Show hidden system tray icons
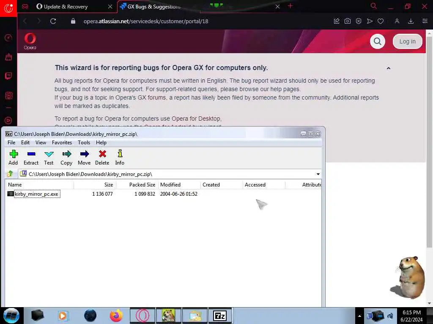The width and height of the screenshot is (433, 324). pyautogui.click(x=359, y=316)
